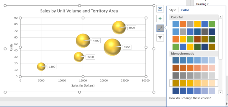
Task: Apply the orange Monochromatic palette
Action: (194, 68)
